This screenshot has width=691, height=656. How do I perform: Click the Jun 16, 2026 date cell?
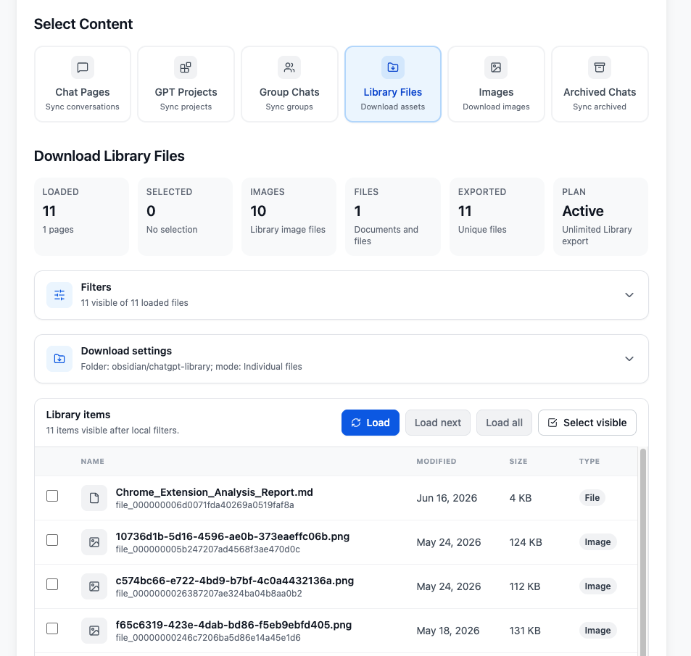447,498
